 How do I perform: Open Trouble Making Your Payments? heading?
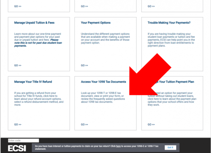pos(169,23)
